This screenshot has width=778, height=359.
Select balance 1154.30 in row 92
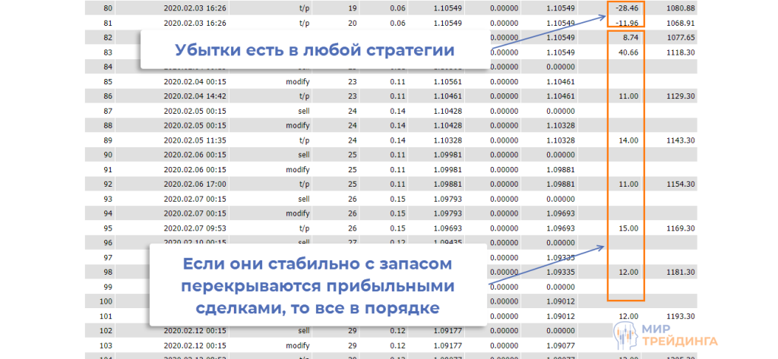(681, 184)
